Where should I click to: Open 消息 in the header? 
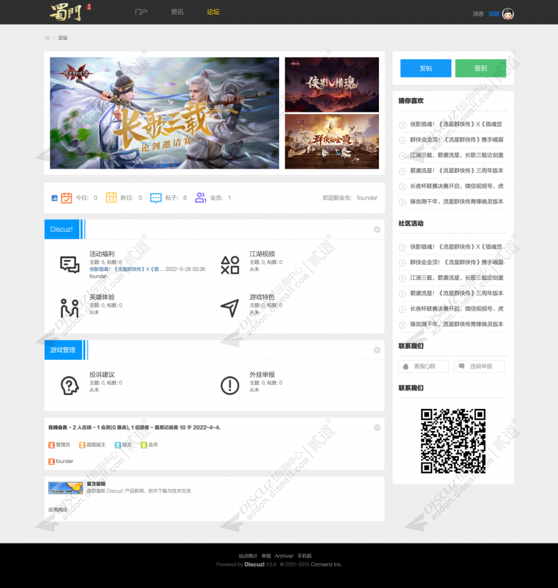point(478,14)
